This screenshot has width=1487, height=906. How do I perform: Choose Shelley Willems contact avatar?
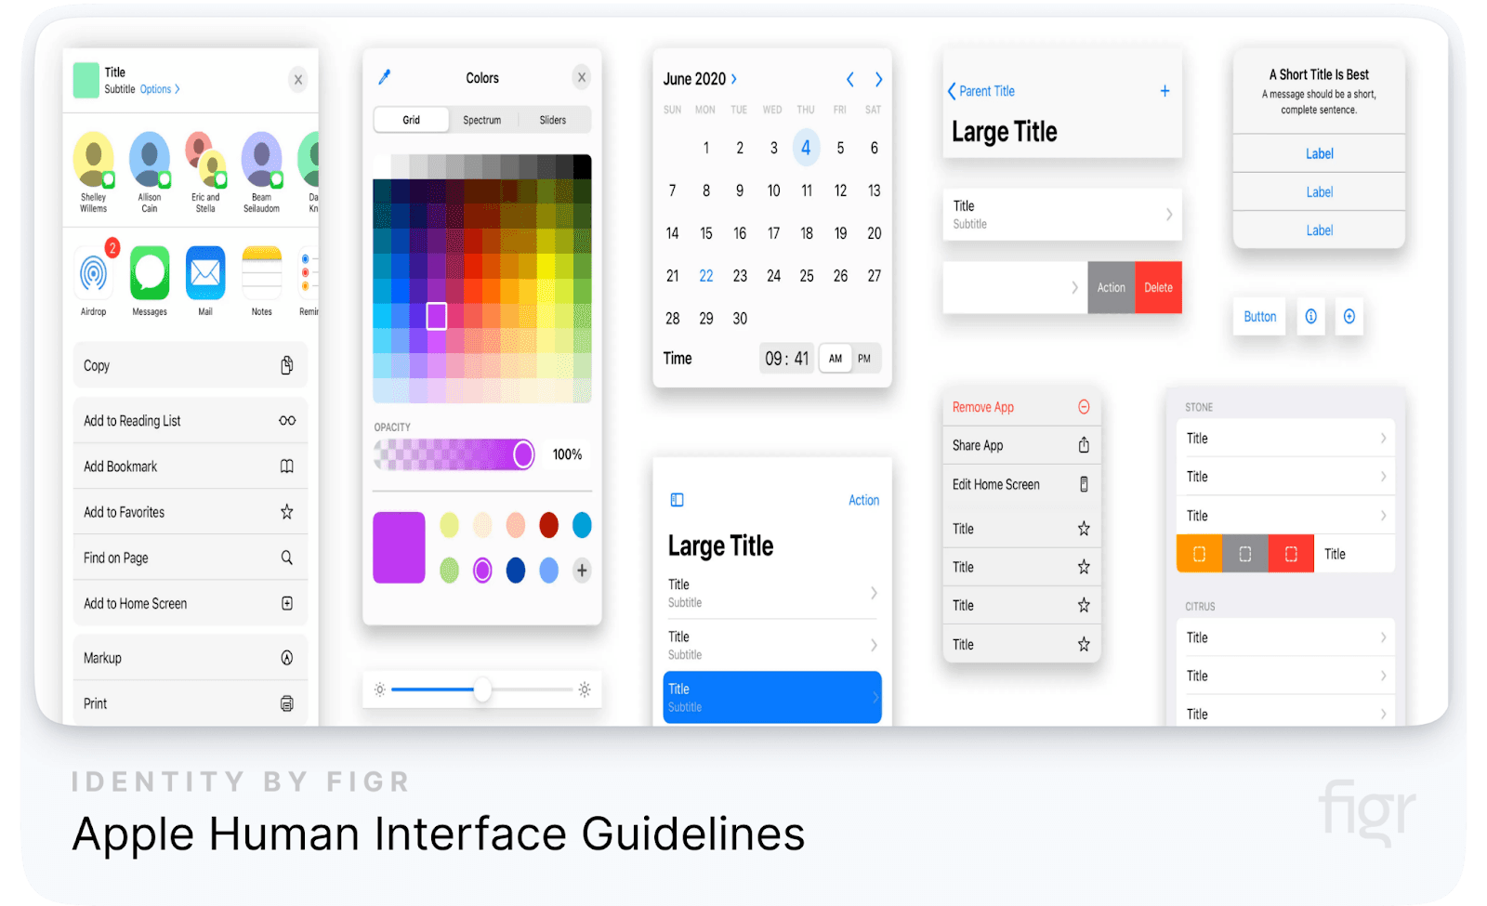[93, 160]
